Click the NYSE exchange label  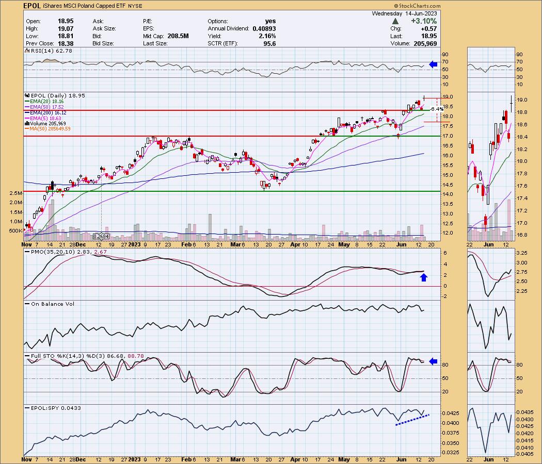pyautogui.click(x=135, y=6)
